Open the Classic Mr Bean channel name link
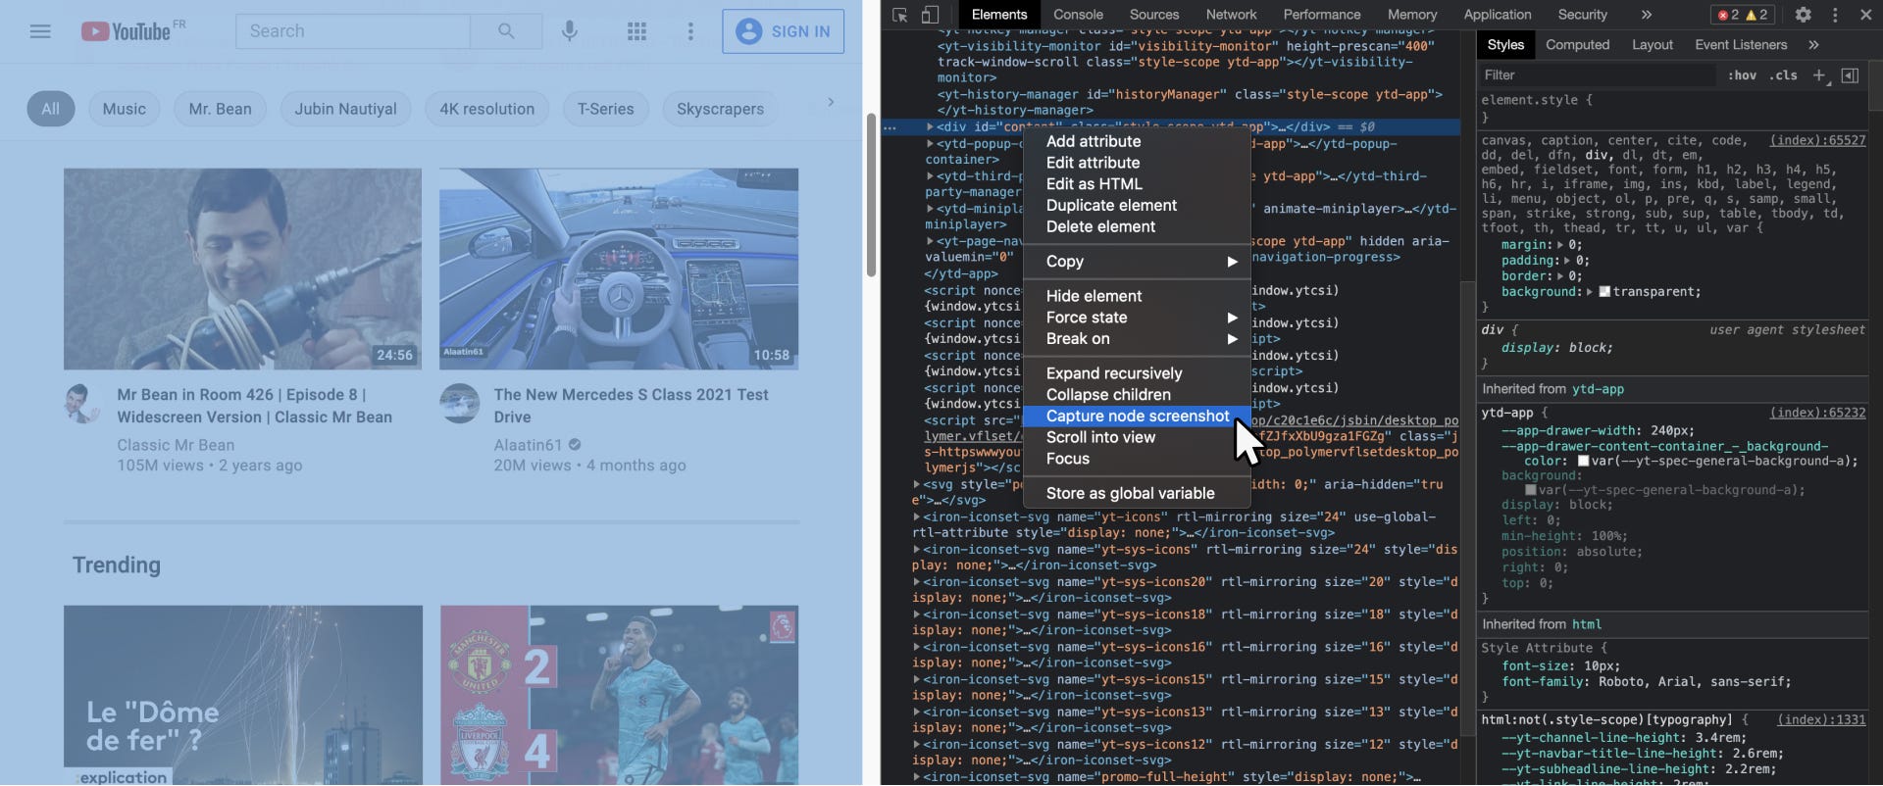1883x786 pixels. 176,445
